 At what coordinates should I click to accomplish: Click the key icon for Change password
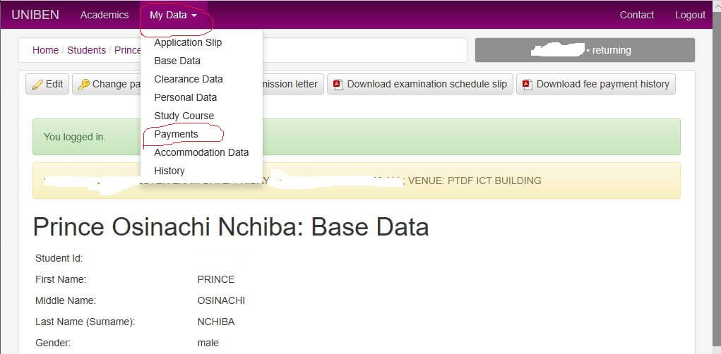point(84,85)
